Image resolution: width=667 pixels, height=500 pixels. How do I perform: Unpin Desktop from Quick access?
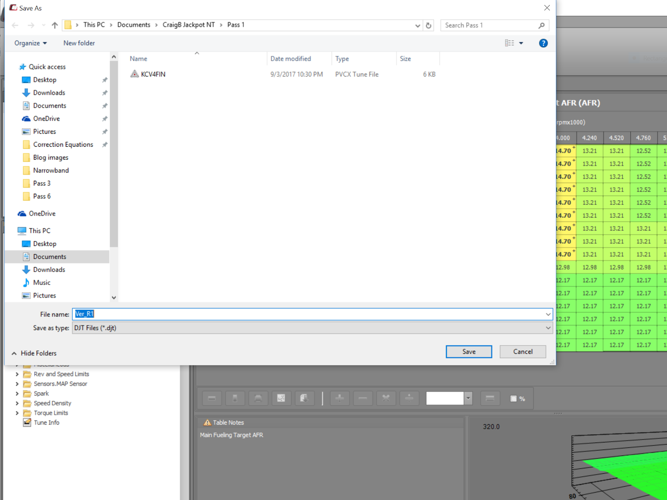pyautogui.click(x=105, y=80)
